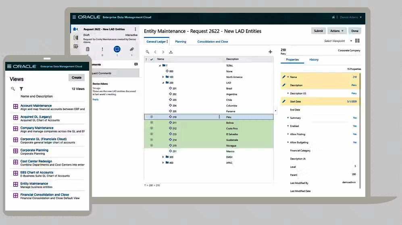
Task: Click the pencil icon next to Start Date
Action: [284, 102]
